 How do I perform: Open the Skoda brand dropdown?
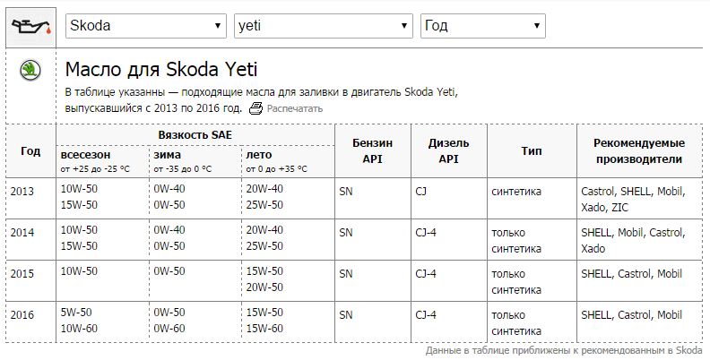click(x=146, y=26)
